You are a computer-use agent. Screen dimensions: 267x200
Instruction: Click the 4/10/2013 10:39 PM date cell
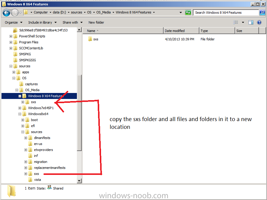point(179,39)
